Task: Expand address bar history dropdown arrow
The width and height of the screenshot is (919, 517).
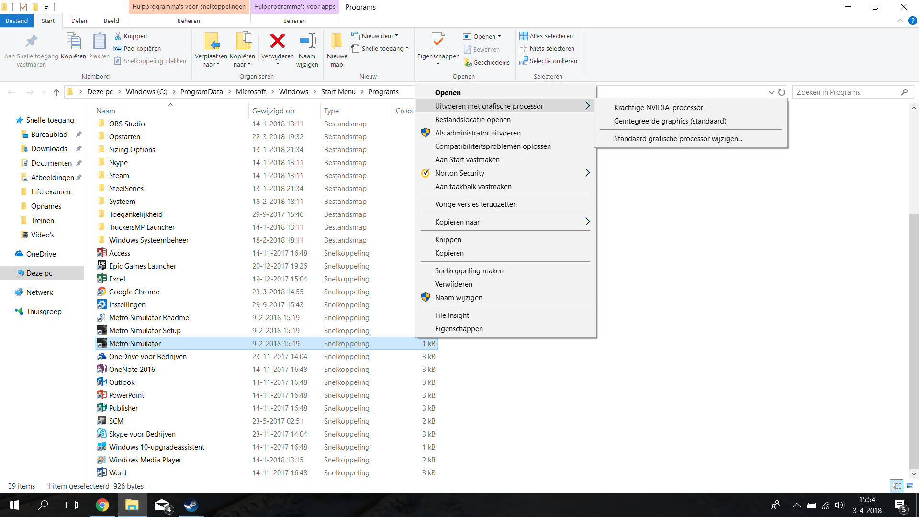Action: point(771,92)
